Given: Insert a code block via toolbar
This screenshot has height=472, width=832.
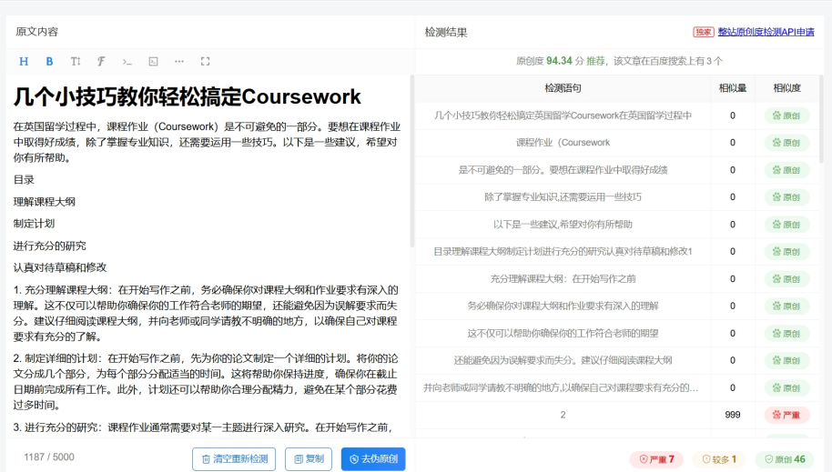Looking at the screenshot, I should [153, 62].
